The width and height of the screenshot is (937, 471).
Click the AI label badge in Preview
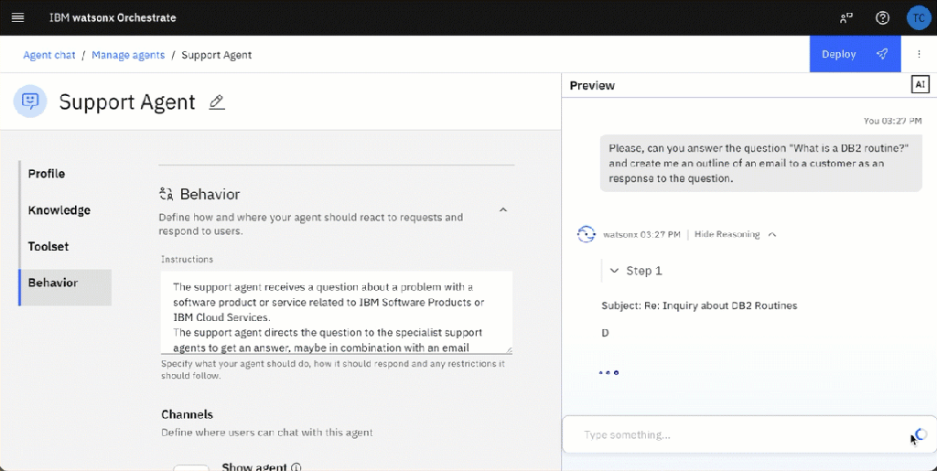pos(921,84)
